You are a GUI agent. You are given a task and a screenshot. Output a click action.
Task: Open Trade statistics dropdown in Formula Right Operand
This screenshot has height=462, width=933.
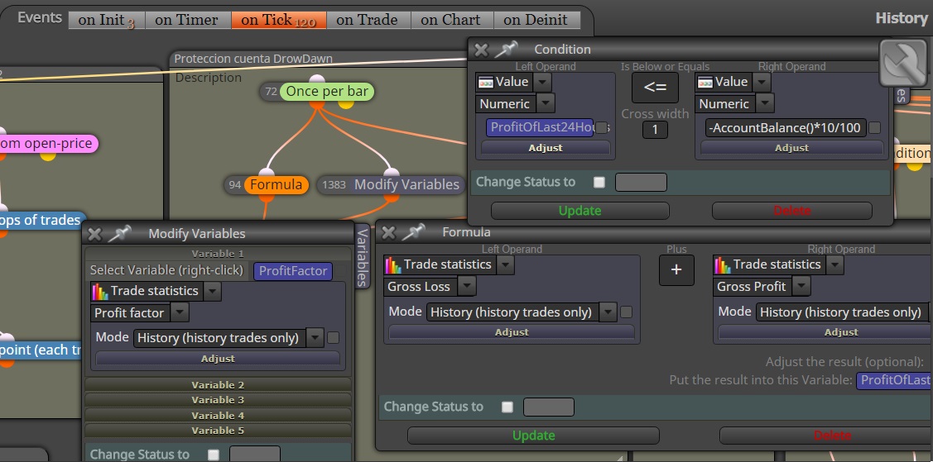(x=834, y=264)
